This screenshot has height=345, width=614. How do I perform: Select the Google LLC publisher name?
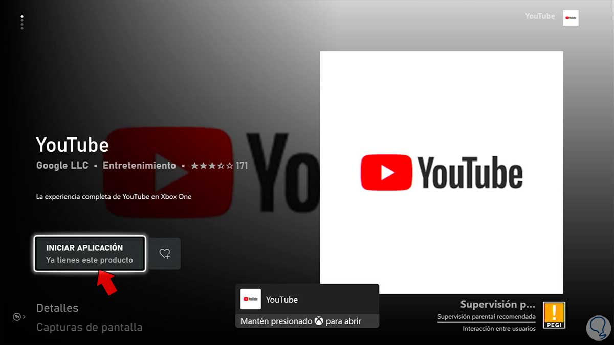(x=62, y=166)
